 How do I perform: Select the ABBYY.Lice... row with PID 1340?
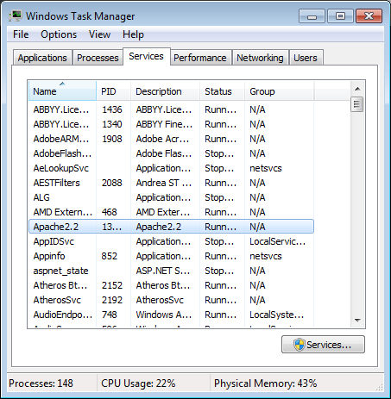[171, 124]
